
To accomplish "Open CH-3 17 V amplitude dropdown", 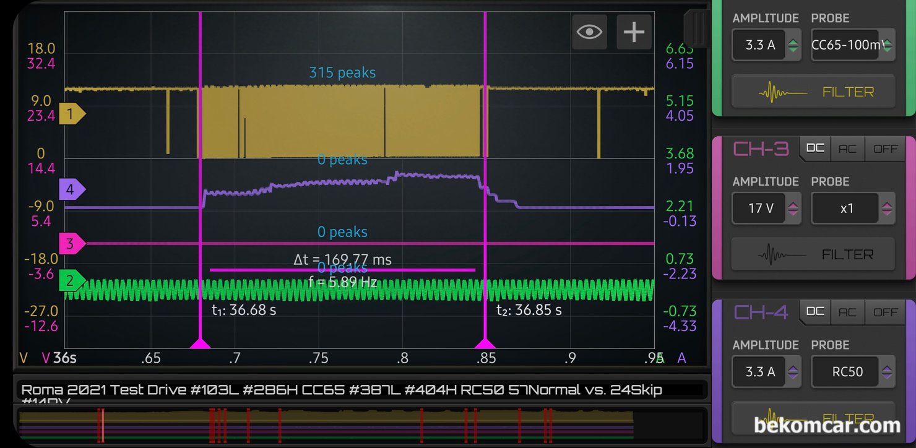I will tap(767, 209).
